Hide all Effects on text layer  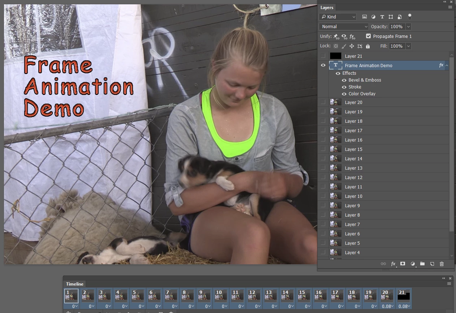(338, 73)
